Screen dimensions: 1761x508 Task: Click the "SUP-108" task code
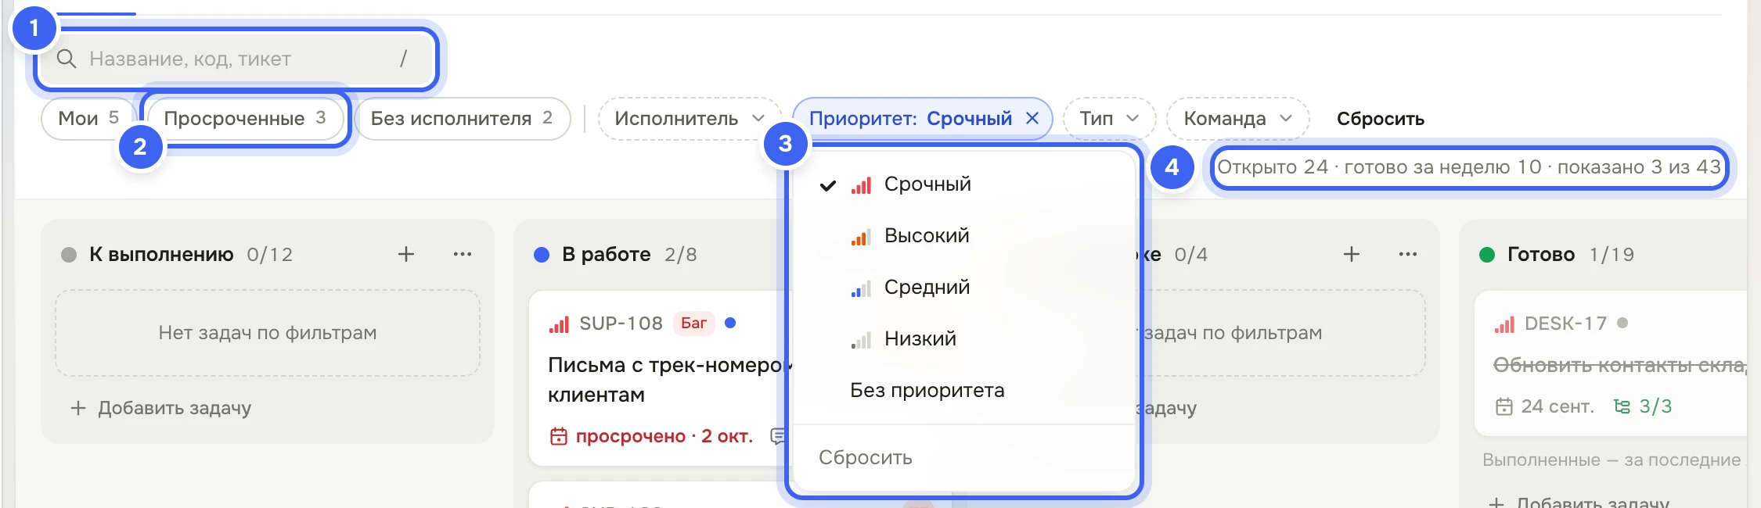[621, 324]
